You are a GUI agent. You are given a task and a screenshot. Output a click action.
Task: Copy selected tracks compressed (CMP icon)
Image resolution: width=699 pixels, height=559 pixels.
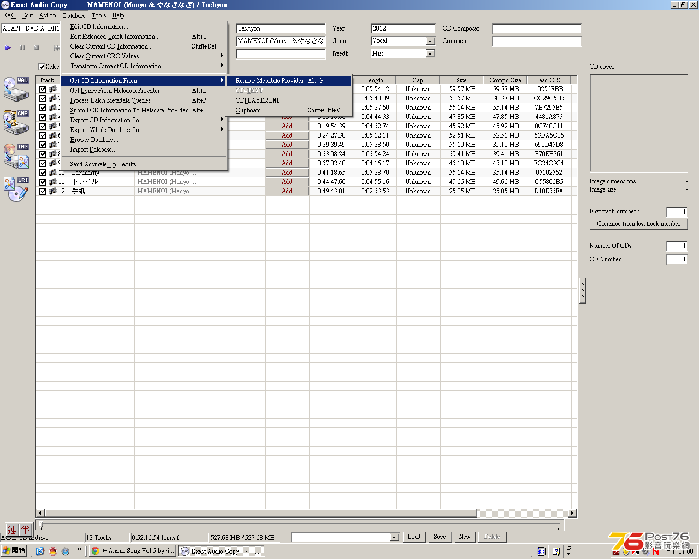pyautogui.click(x=16, y=122)
